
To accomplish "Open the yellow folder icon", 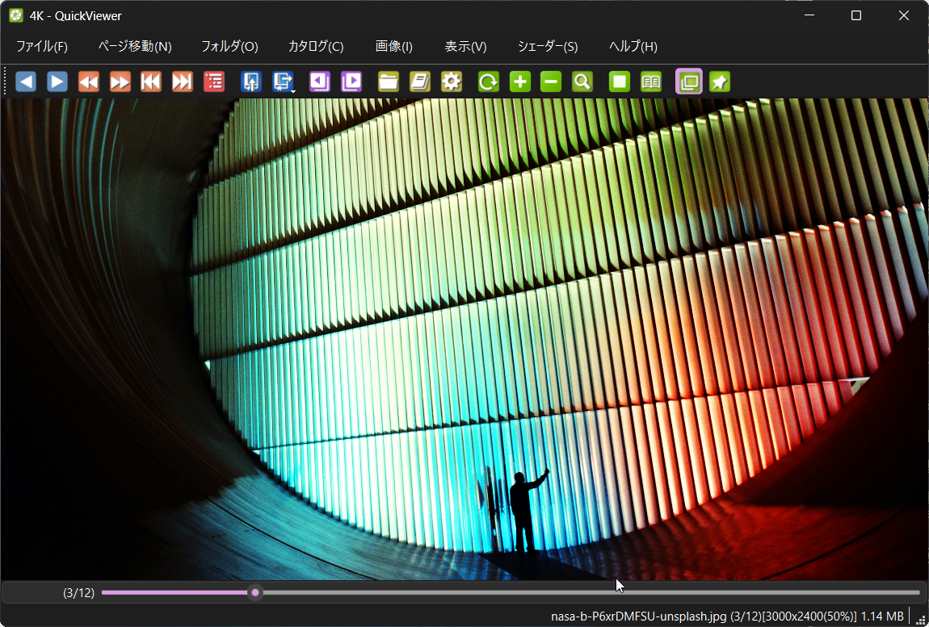I will (389, 82).
